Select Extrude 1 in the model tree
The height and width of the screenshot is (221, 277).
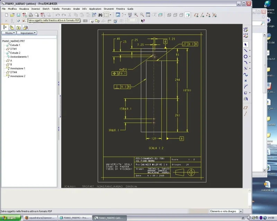point(14,45)
